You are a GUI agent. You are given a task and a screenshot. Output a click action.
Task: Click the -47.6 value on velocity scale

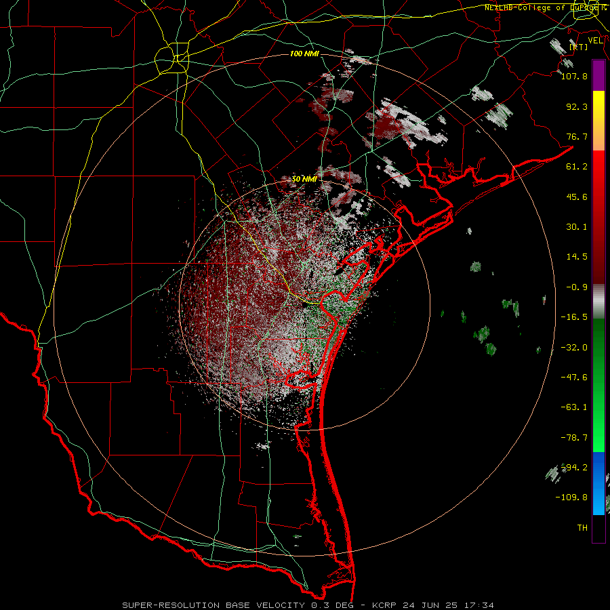pos(574,377)
